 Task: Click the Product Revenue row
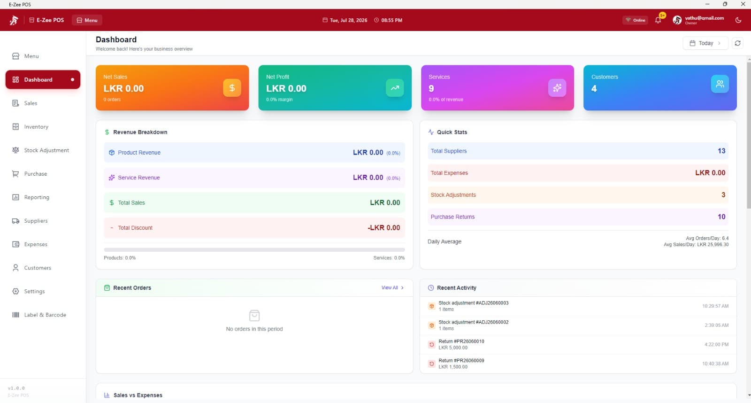[254, 153]
